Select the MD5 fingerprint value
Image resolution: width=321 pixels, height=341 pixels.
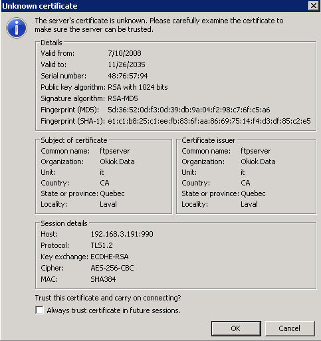pyautogui.click(x=189, y=110)
